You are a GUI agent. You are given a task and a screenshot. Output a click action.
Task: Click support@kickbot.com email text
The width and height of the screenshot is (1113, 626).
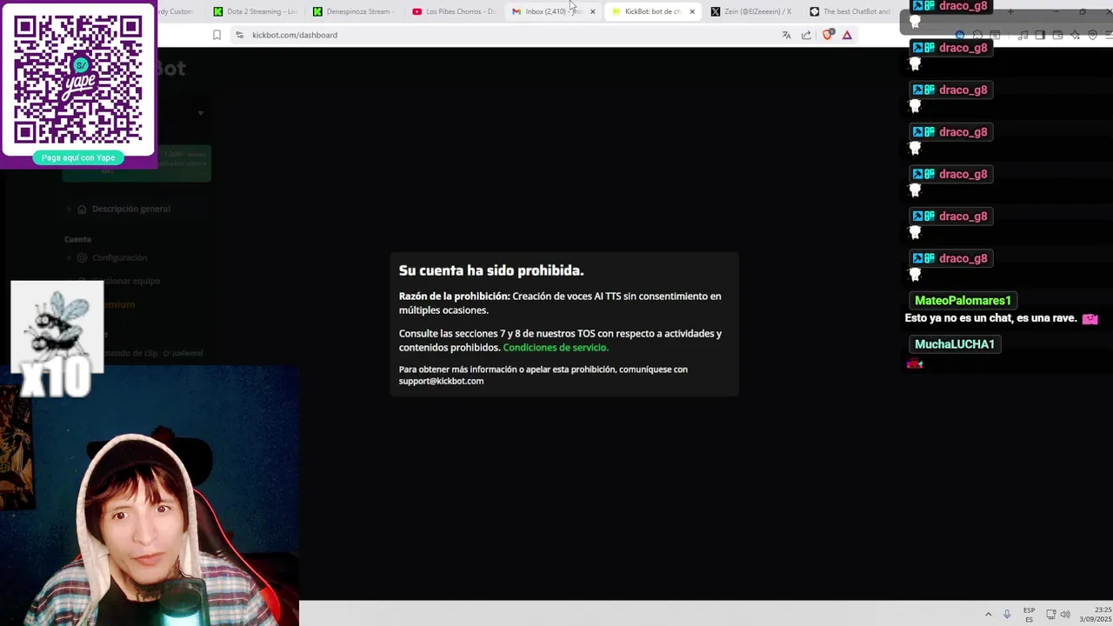441,381
